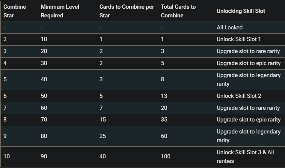Click the minimum level 50 cell
285x168 pixels.
point(44,96)
